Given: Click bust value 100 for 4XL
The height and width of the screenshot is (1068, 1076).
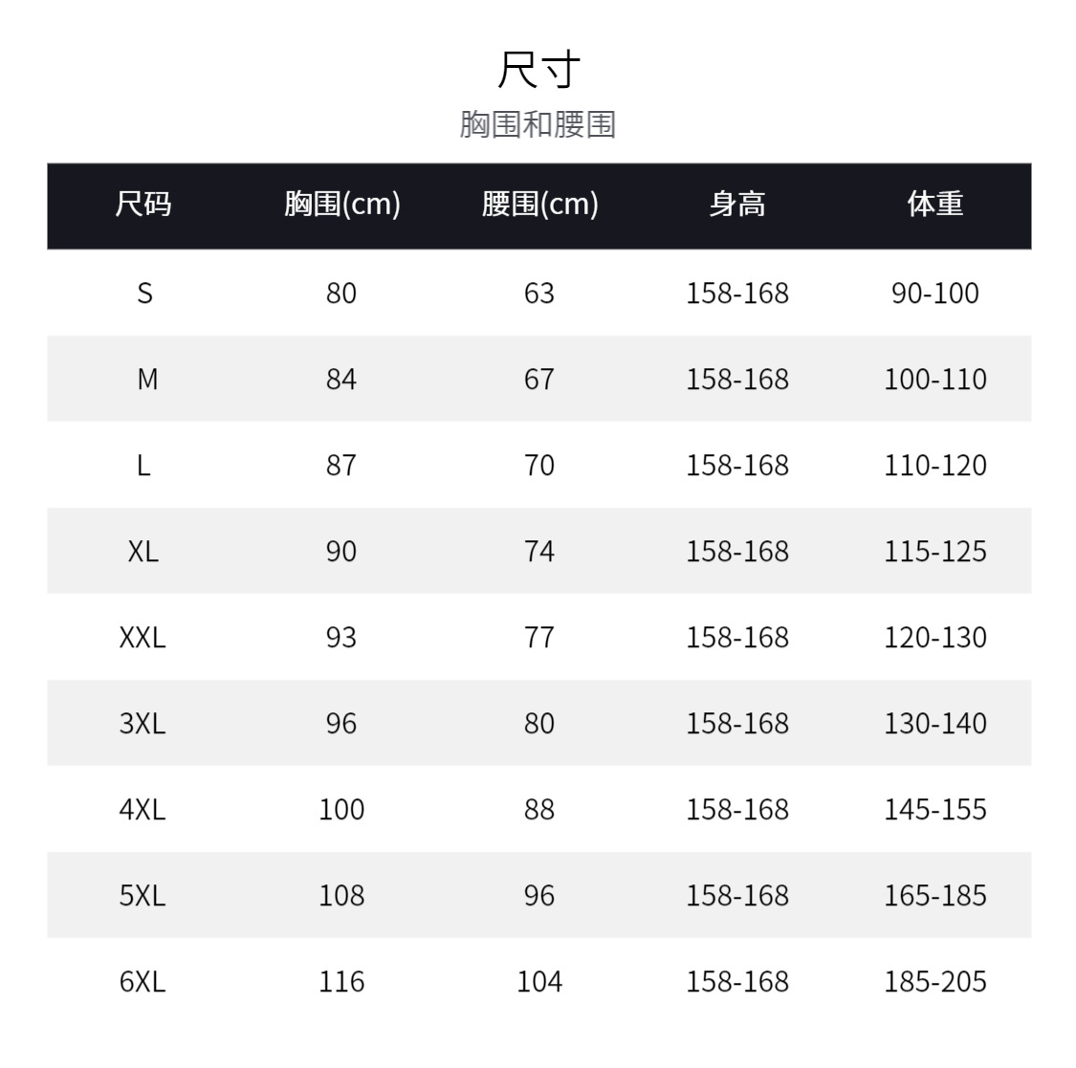Looking at the screenshot, I should [x=341, y=810].
